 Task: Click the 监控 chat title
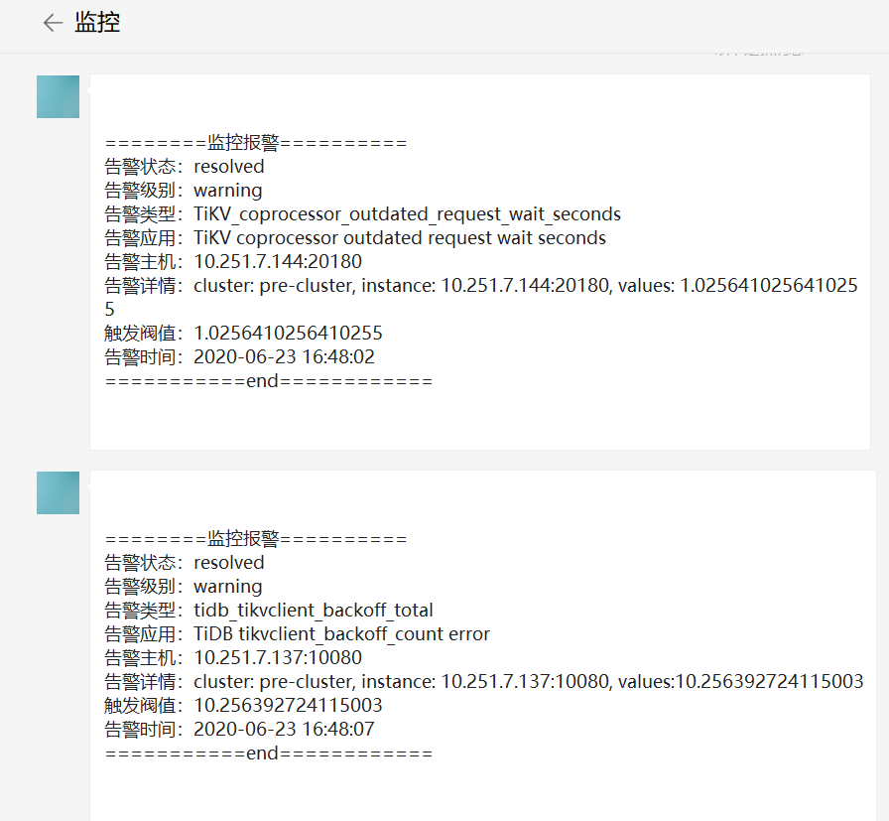(97, 23)
